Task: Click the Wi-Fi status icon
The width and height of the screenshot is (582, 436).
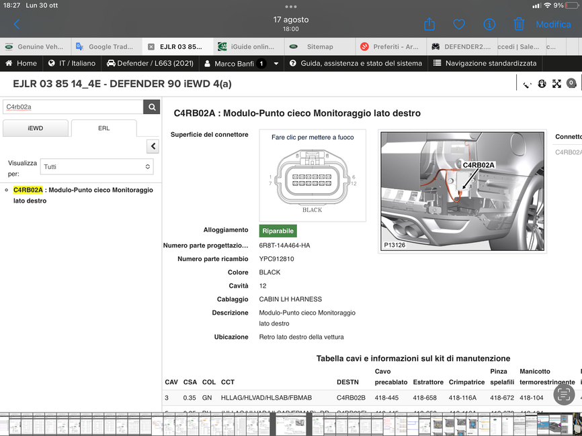Action: tap(547, 5)
